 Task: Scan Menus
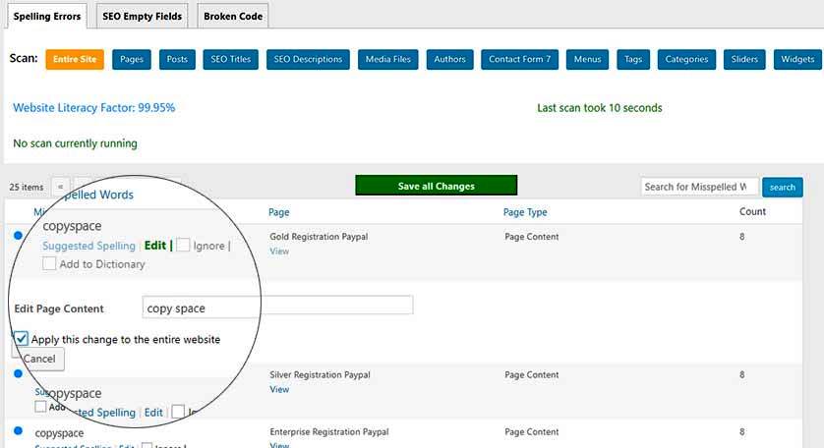(587, 59)
